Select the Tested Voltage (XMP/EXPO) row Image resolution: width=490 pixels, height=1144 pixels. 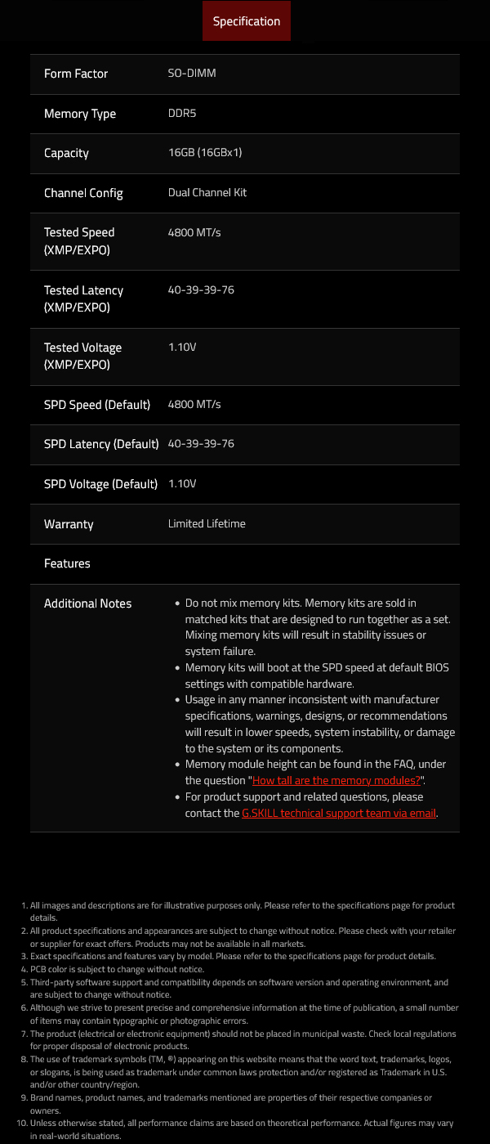coord(245,356)
